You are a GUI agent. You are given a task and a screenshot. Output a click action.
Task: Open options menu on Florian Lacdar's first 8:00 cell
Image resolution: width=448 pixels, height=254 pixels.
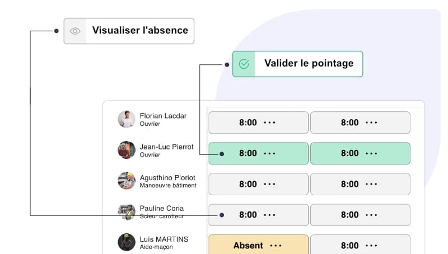click(x=269, y=123)
